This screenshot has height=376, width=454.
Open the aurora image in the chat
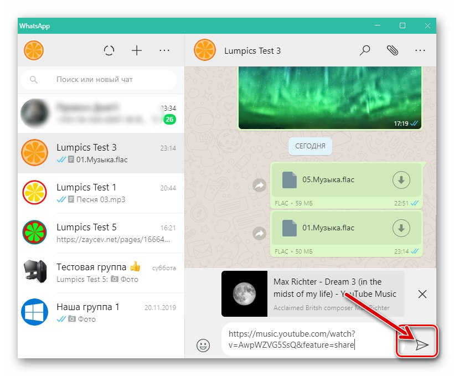(x=330, y=97)
